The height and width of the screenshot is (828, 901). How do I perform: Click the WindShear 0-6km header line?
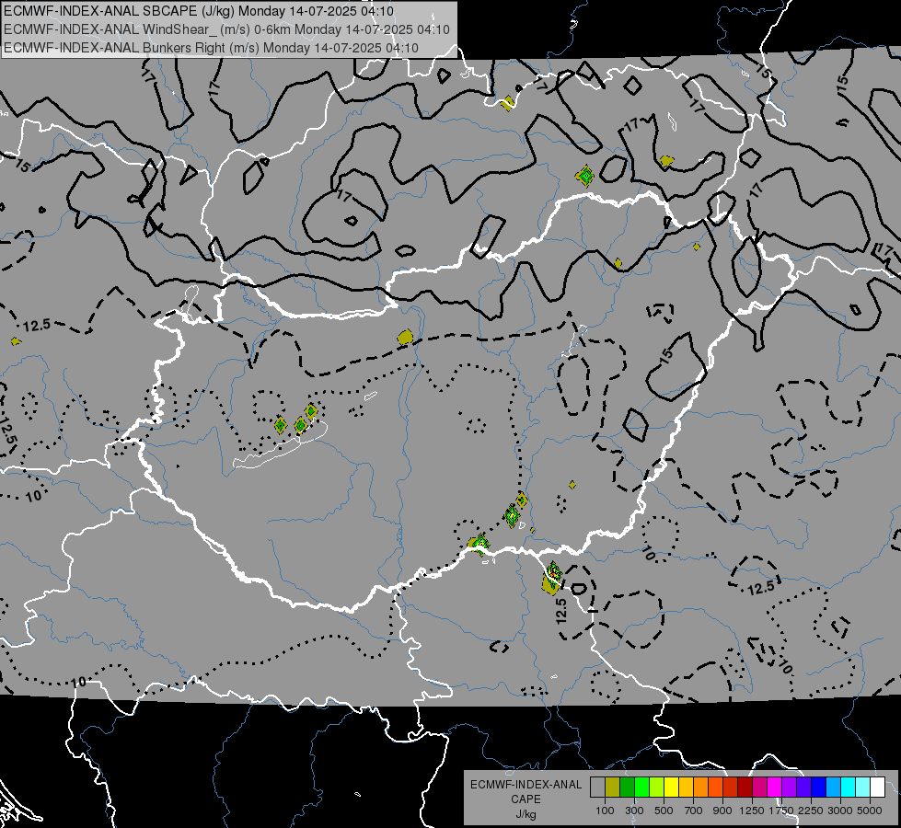pos(226,29)
